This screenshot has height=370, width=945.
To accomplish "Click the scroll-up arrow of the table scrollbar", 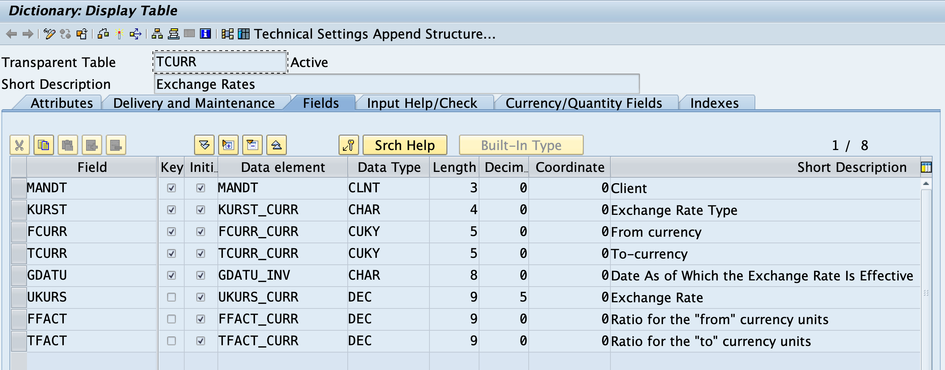I will (926, 184).
